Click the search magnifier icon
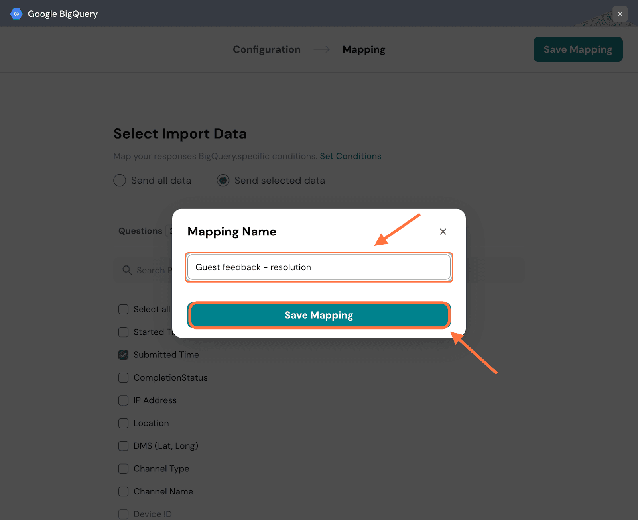The image size is (638, 520). (x=127, y=270)
